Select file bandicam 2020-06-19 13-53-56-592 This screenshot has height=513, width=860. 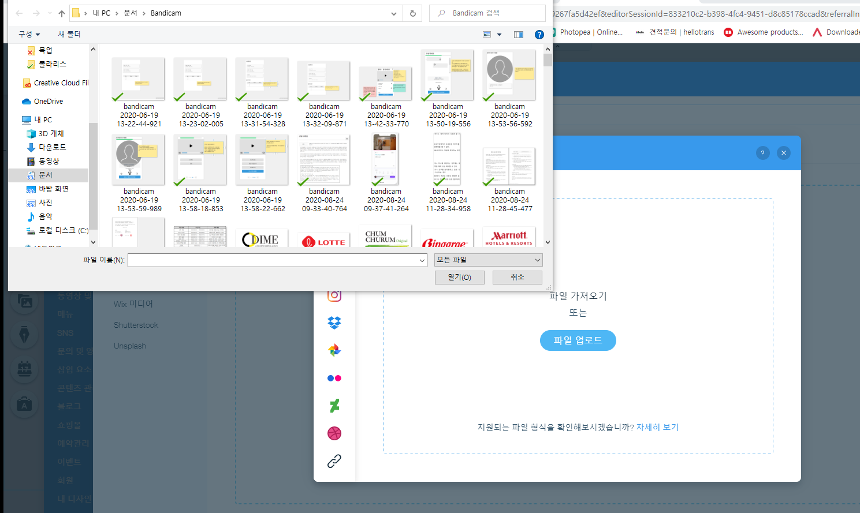(509, 88)
